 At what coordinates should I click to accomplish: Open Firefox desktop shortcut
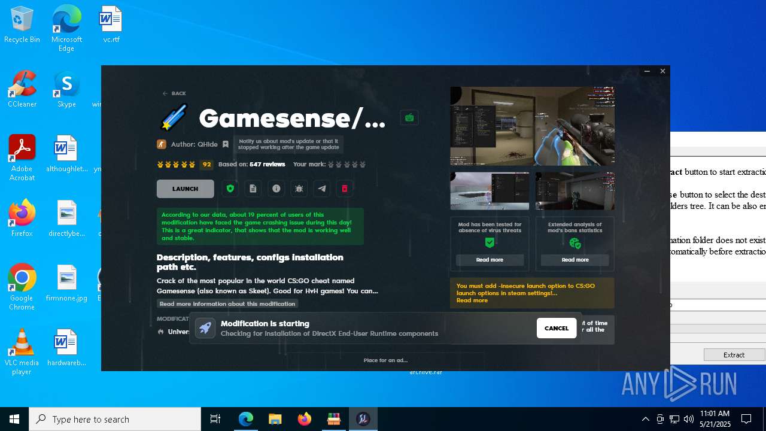pos(22,218)
